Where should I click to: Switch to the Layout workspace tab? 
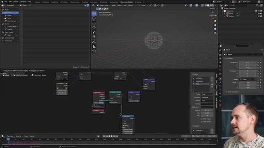[x=38, y=2]
